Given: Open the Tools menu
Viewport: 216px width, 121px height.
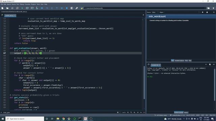Looking at the screenshot, I should (38, 4).
